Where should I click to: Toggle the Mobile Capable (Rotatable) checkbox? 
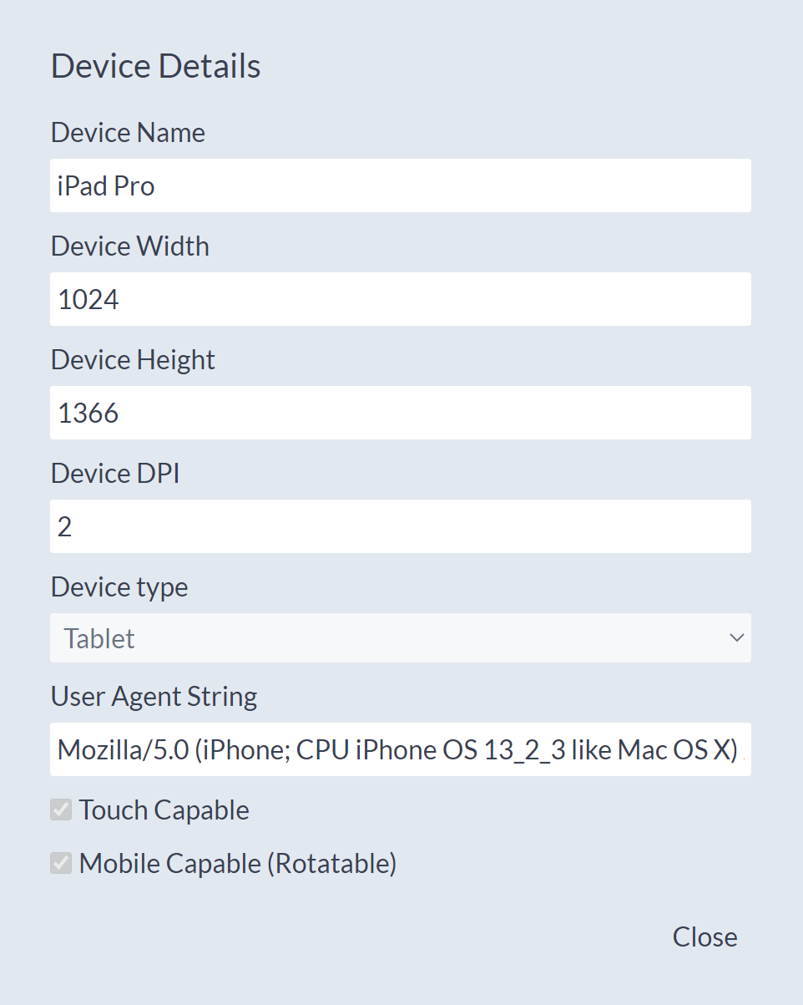click(61, 863)
